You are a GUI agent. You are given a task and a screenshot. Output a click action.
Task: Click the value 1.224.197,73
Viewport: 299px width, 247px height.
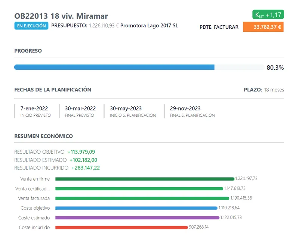click(x=246, y=178)
